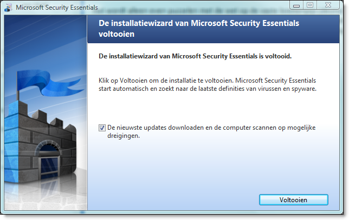Screen dimensions: 349x220
Task: Uncheck the download latest updates checkbox
Action: tap(102, 128)
